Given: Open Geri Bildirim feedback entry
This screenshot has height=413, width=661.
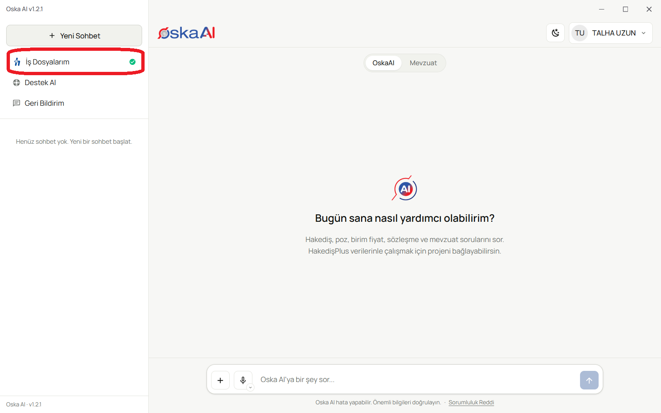Looking at the screenshot, I should point(74,103).
